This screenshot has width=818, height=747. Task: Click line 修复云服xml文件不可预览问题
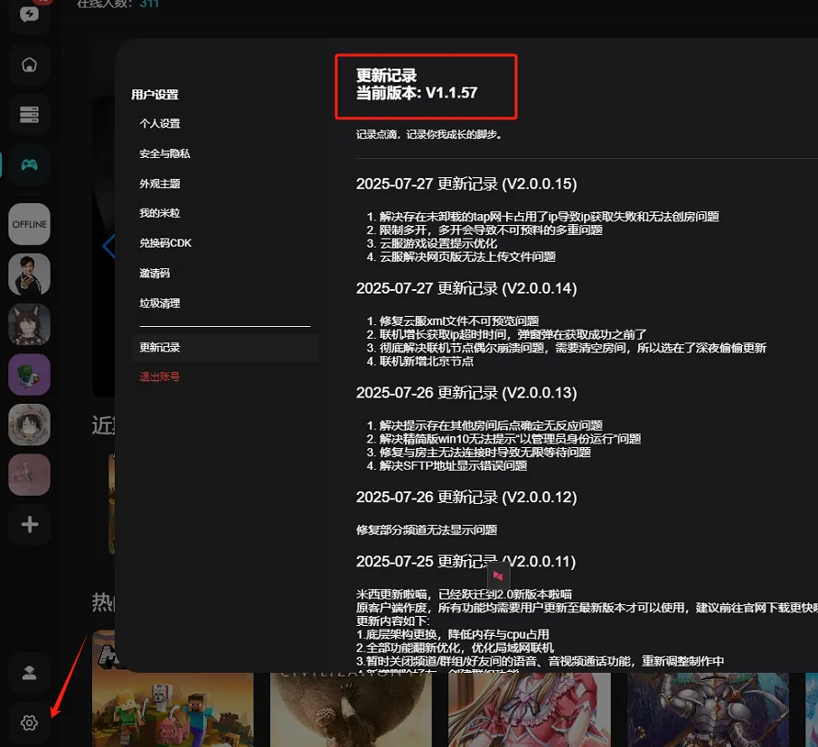point(459,322)
